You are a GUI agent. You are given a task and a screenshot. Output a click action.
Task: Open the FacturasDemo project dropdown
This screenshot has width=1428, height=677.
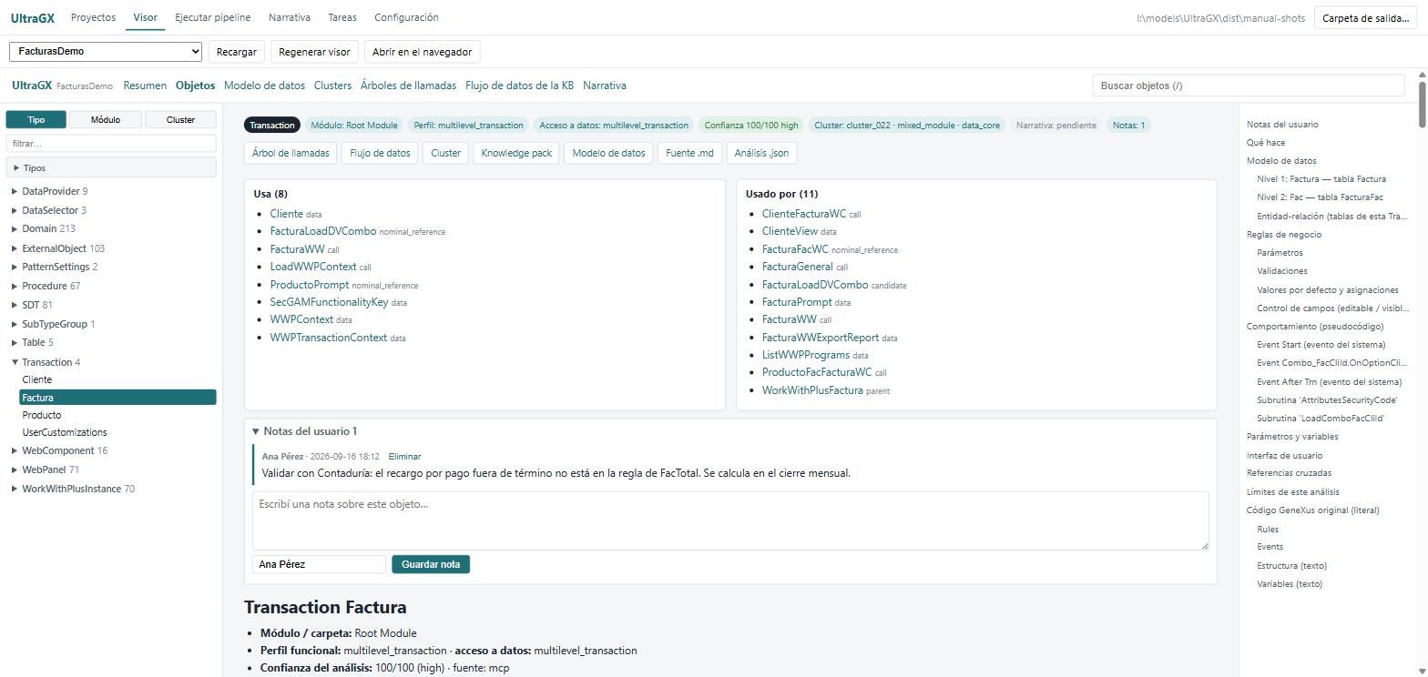(x=106, y=52)
